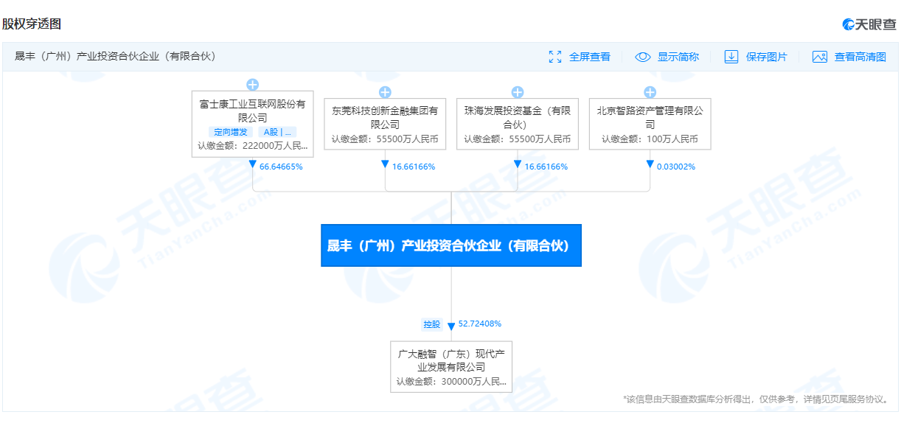Open 东莞科技创新金融集团有限公司 node
This screenshot has height=423, width=901.
pos(385,124)
